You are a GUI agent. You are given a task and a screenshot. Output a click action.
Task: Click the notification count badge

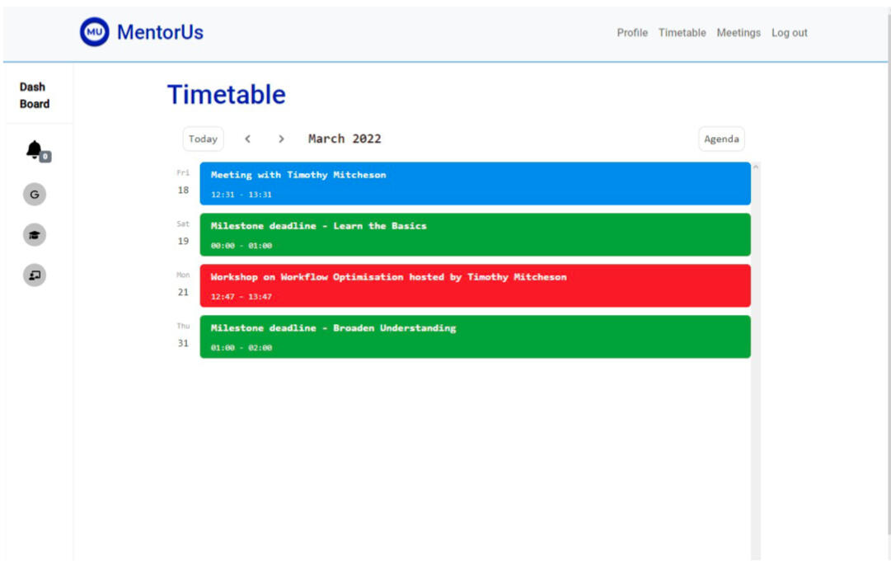point(45,157)
